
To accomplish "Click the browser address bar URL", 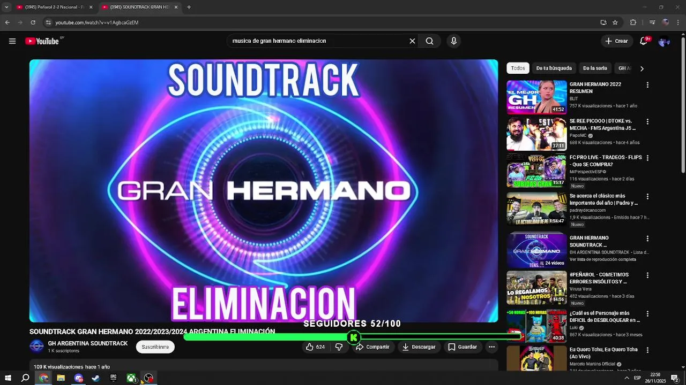I will 97,22.
